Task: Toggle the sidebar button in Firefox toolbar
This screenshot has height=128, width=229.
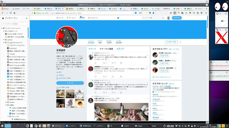Action: 175,13
